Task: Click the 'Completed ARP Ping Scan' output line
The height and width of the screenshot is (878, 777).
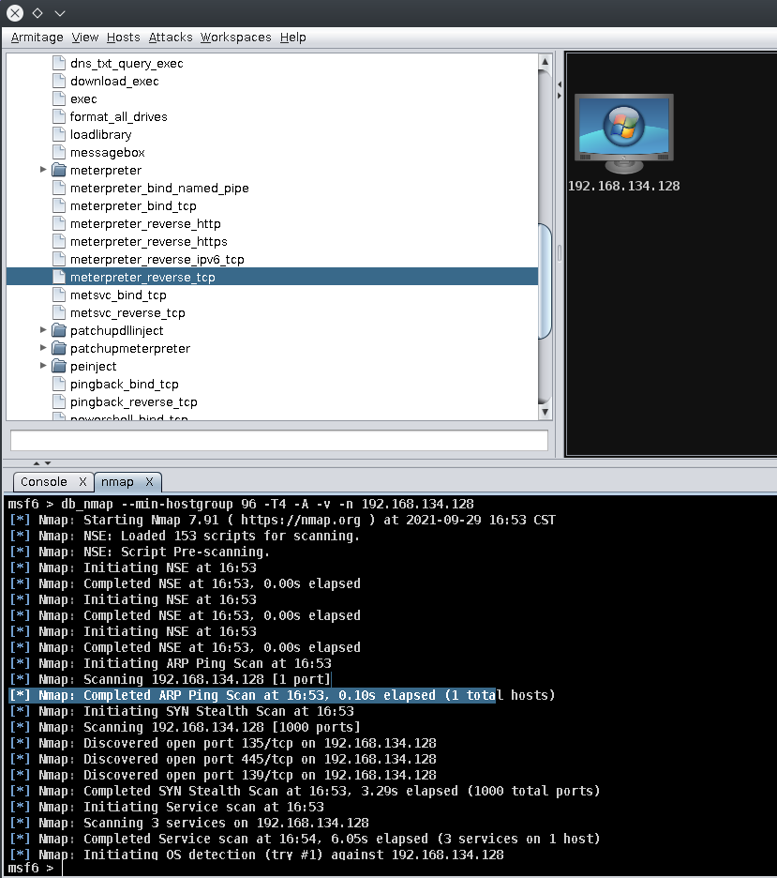Action: coord(282,695)
